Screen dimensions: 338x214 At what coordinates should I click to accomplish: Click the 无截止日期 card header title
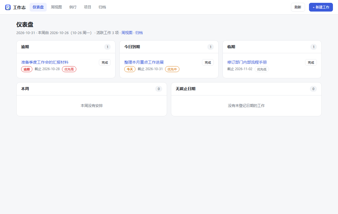pos(186,89)
